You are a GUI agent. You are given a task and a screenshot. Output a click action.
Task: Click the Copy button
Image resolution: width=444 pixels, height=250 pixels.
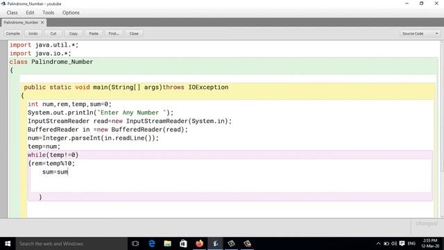click(74, 33)
